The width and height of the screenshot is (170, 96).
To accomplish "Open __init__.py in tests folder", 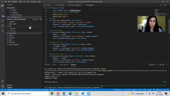I will [12, 31].
